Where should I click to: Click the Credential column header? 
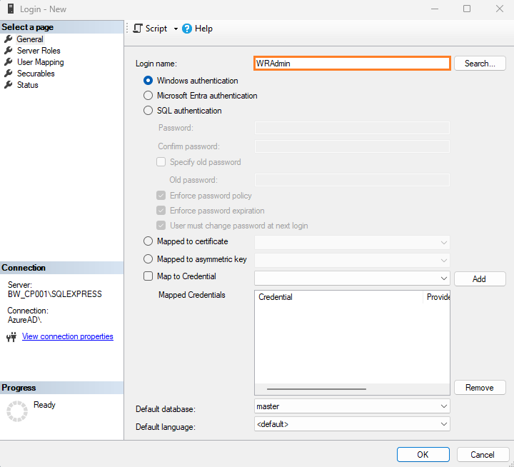coord(338,297)
